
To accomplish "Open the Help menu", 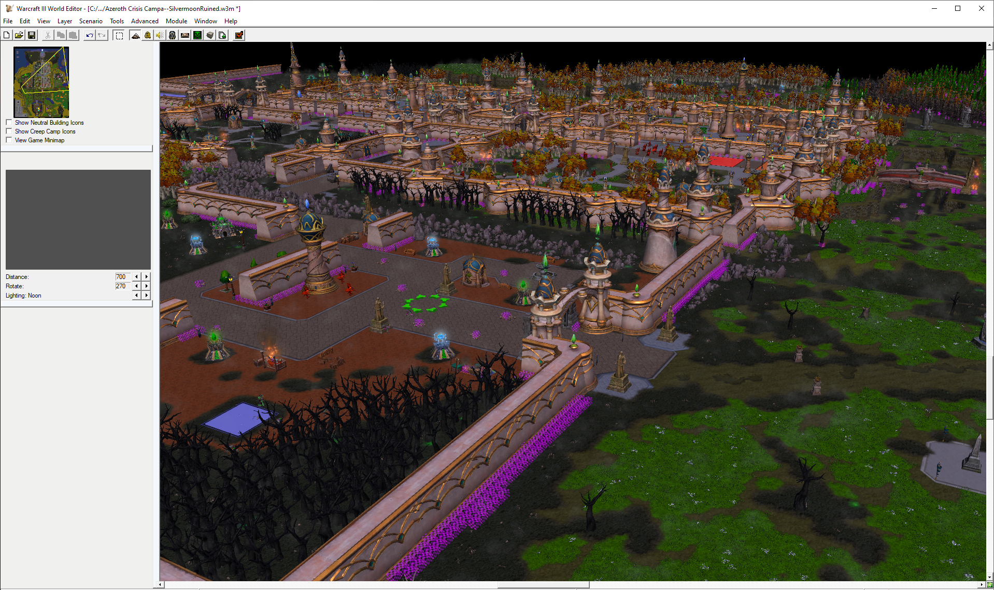I will 231,21.
